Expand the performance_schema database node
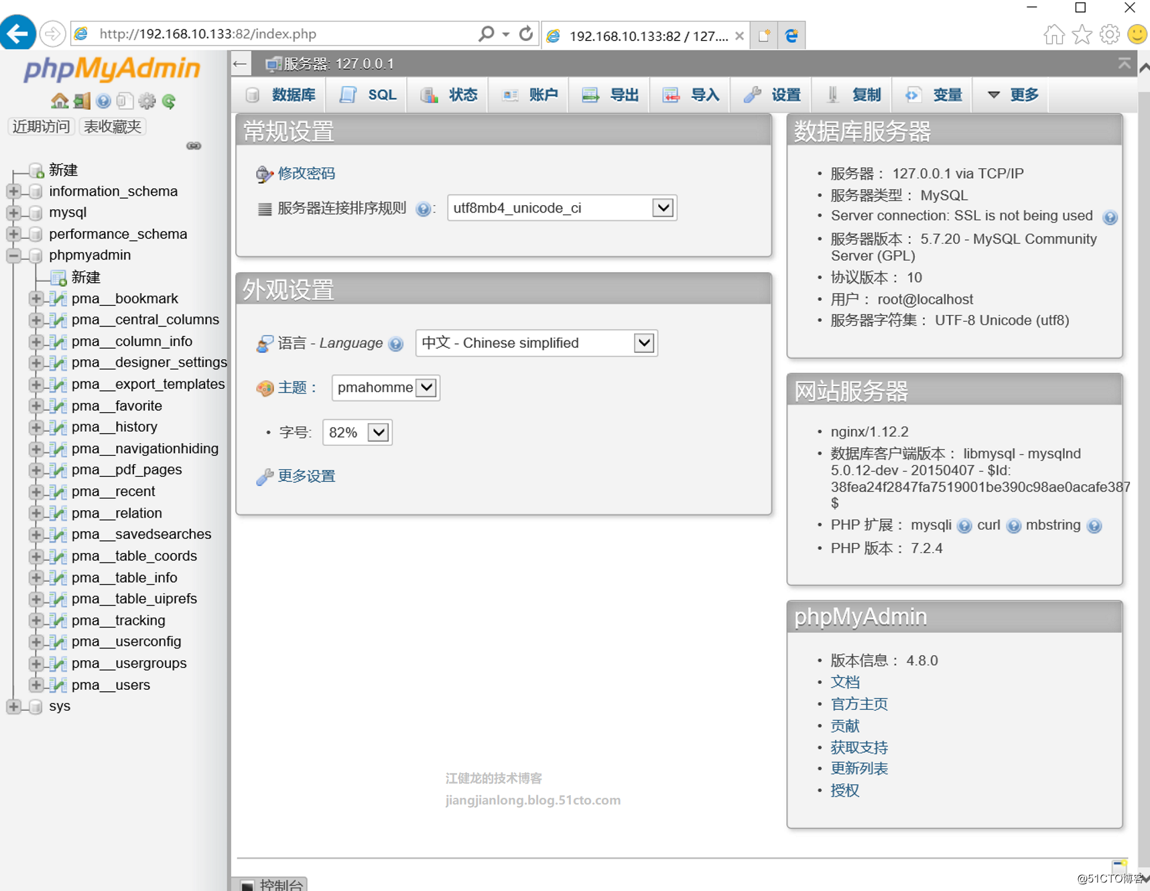 (13, 234)
